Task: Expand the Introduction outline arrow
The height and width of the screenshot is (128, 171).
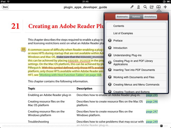Action: (110, 48)
